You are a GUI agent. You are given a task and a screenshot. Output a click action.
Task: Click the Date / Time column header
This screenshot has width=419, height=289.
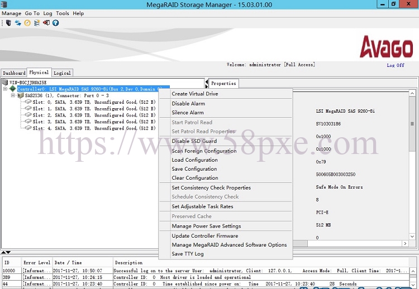point(83,263)
